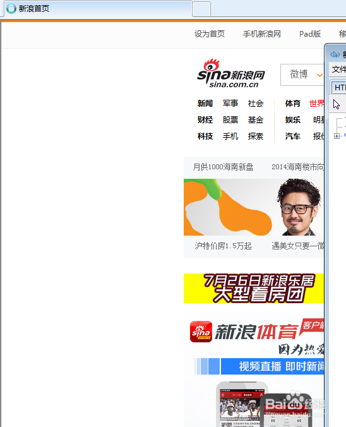The width and height of the screenshot is (346, 427).
Task: Switch to the HTML tab in developer tools
Action: click(338, 87)
